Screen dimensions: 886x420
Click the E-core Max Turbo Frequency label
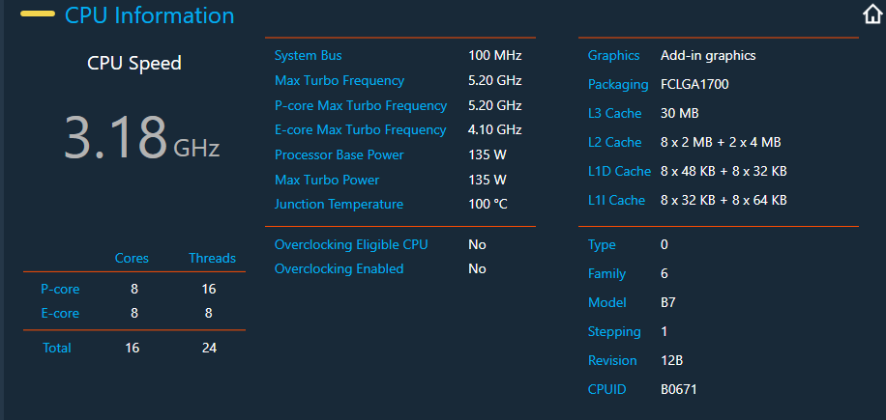360,129
